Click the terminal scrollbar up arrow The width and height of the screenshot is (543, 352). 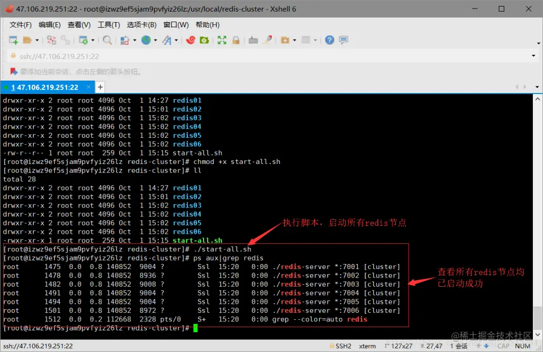[537, 99]
